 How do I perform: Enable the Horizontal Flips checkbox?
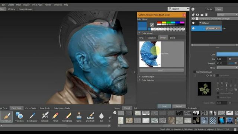pyautogui.click(x=218, y=93)
